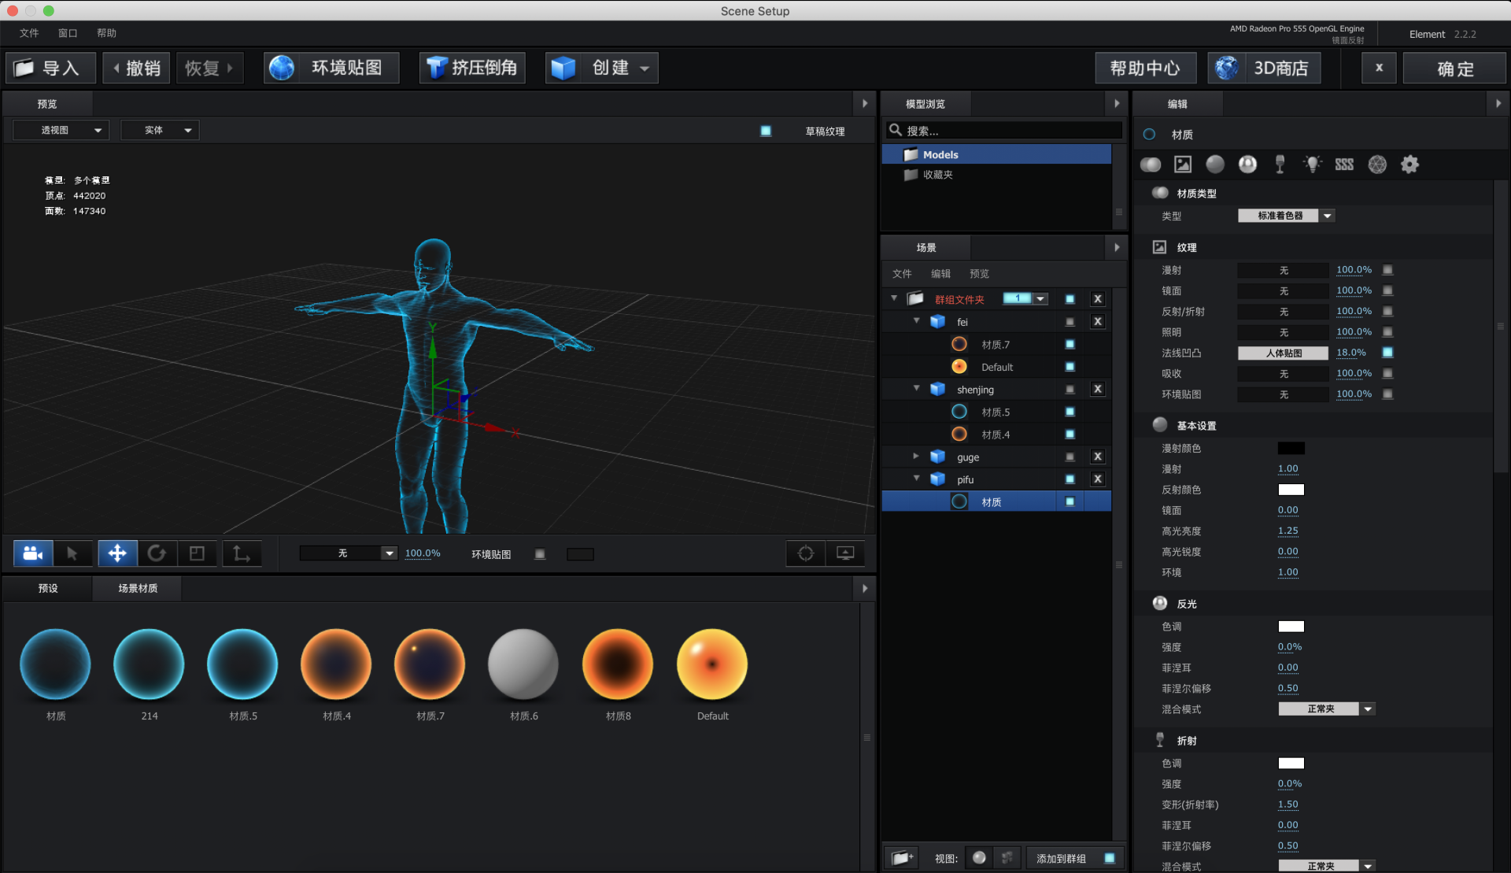Click the 挤压倒角 extrude button
Screen dimensions: 1511x873
[x=472, y=68]
